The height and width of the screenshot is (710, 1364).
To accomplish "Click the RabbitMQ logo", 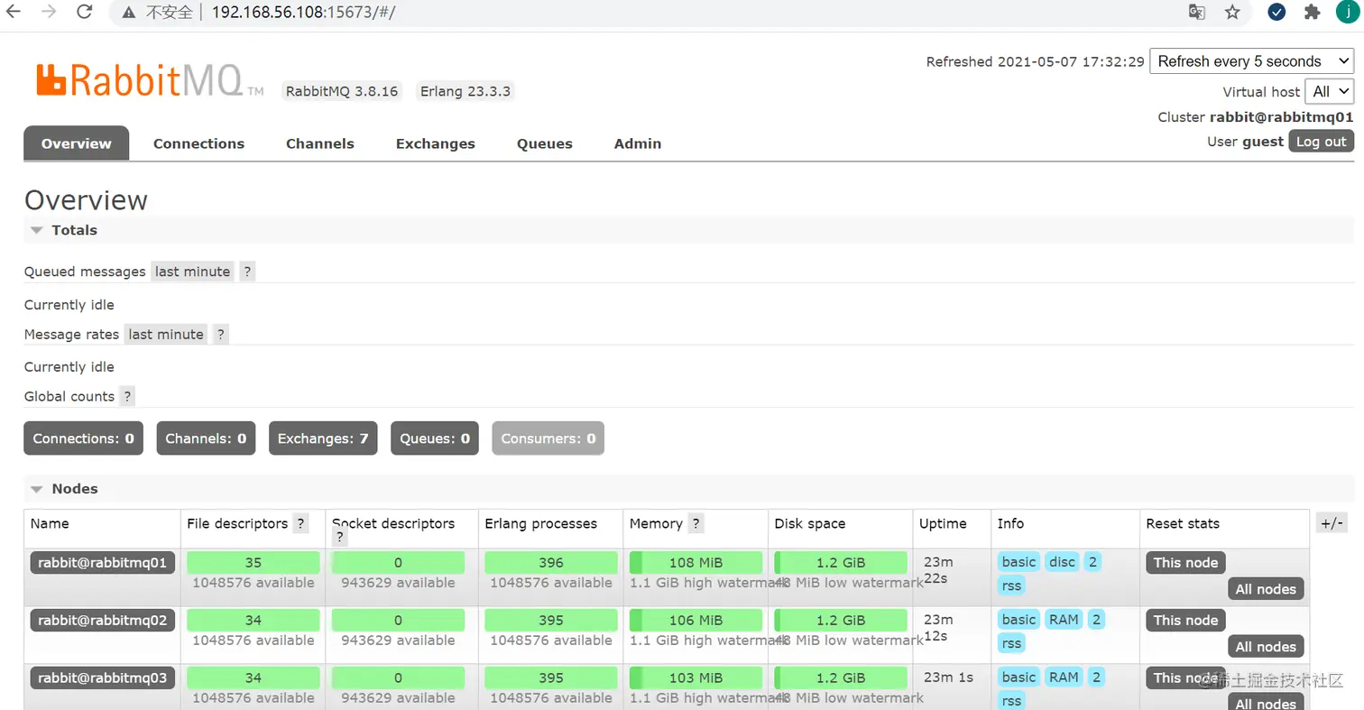I will (x=149, y=79).
